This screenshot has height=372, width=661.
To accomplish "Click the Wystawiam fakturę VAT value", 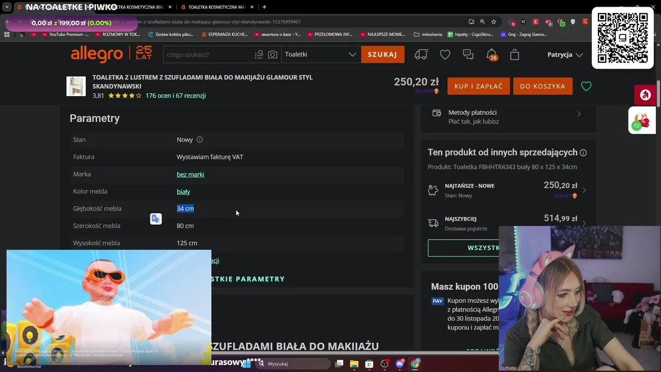I will point(210,157).
